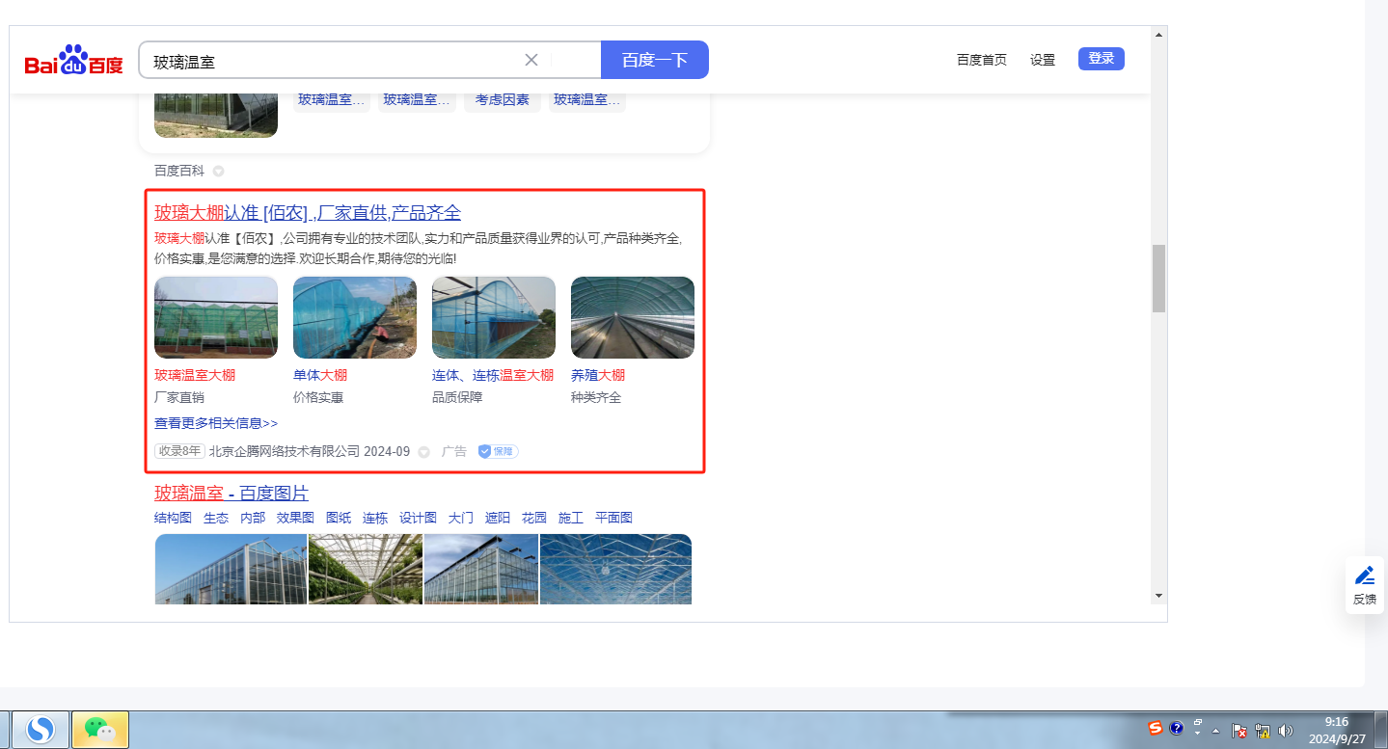
Task: Expand the 百度百科 source dropdown arrow
Action: click(x=218, y=172)
